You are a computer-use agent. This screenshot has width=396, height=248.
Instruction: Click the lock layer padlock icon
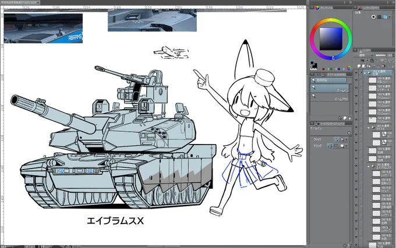(x=372, y=60)
